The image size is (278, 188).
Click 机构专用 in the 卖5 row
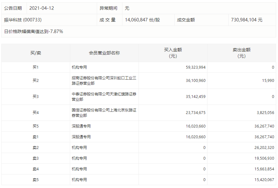[x=79, y=180]
